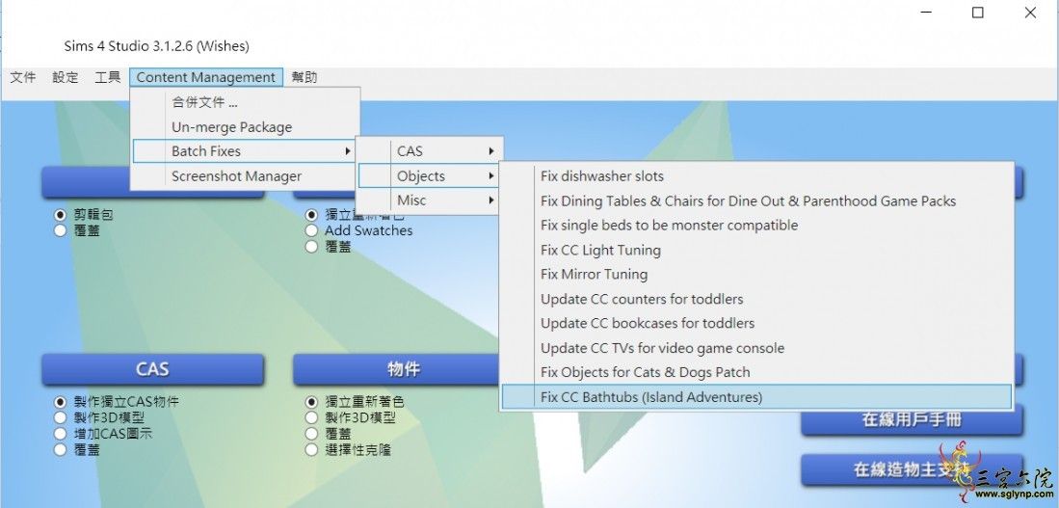Select the 覆蓋 radio above 選擇性克隆
1059x508 pixels.
tap(311, 434)
